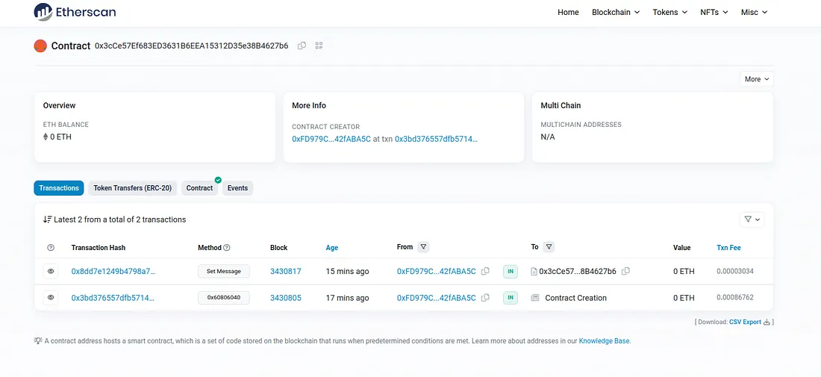Copy the contract address to clipboard

click(302, 46)
